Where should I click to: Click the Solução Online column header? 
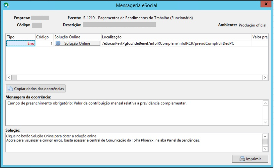tap(77, 37)
